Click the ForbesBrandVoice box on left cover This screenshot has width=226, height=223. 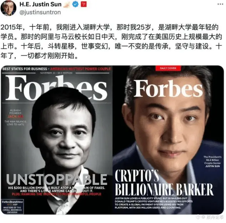point(12,207)
